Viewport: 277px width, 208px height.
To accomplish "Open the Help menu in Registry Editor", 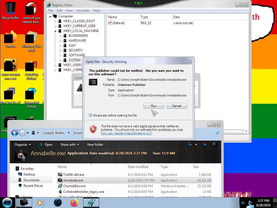I will pyautogui.click(x=96, y=11).
